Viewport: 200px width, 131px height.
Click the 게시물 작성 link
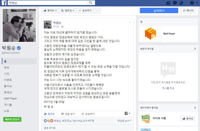[x=168, y=88]
